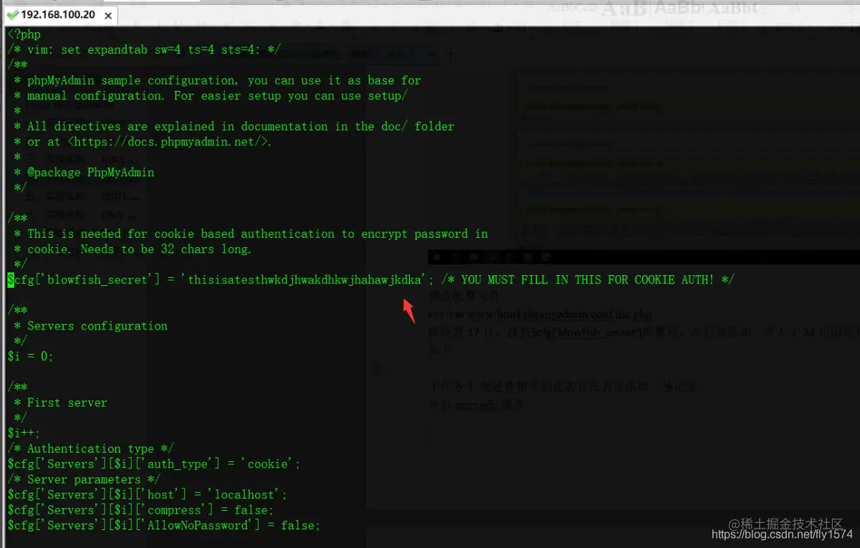Screen dimensions: 860x548
Task: Click the 'vim: set expandtab' modeline
Action: [x=144, y=49]
